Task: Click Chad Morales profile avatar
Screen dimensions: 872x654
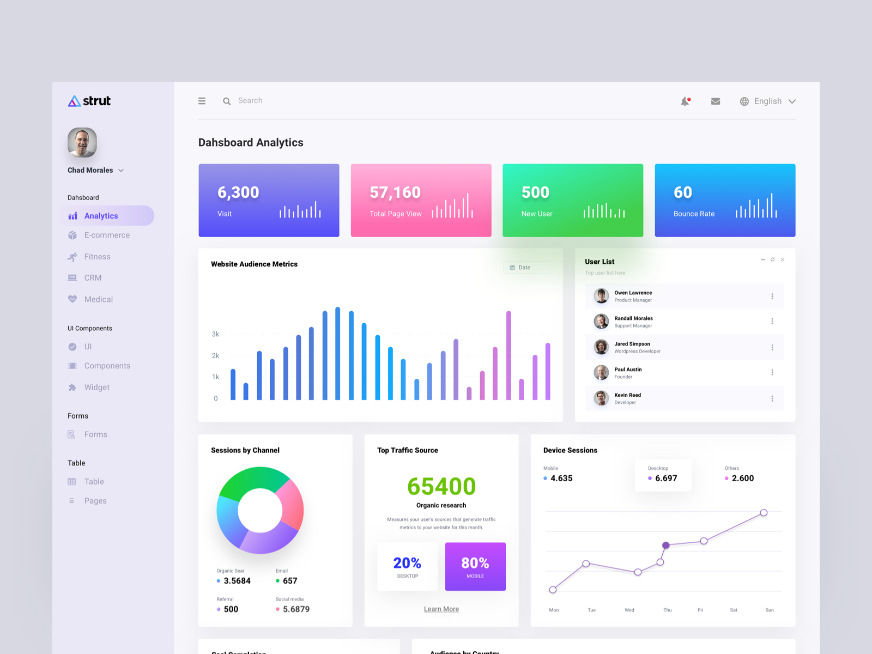Action: coord(82,143)
